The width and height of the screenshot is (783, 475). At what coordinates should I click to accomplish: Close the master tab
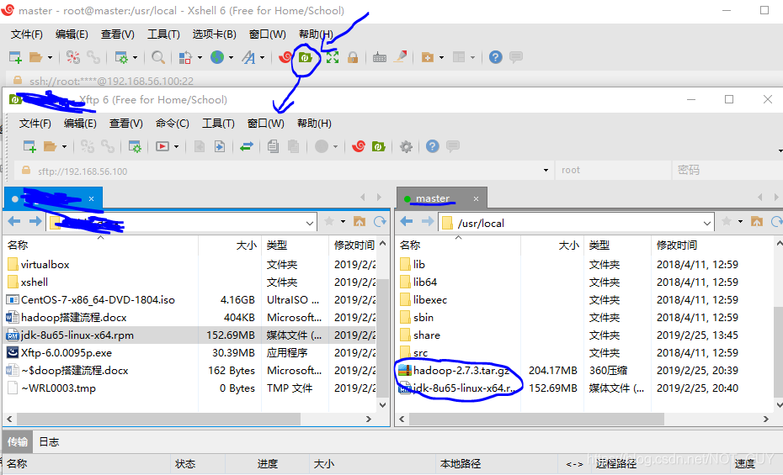[476, 199]
